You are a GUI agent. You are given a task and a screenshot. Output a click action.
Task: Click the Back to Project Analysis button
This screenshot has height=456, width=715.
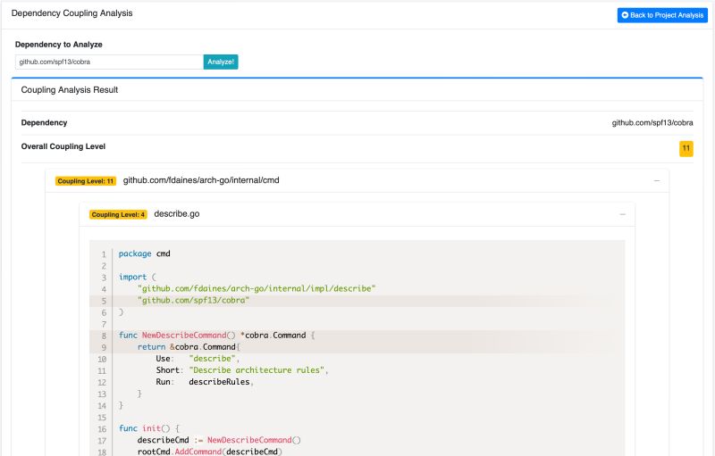click(x=662, y=15)
